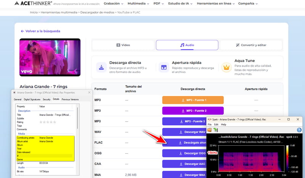Click the Length value '00:03:04'
This screenshot has width=305, height=178.
pos(43,163)
